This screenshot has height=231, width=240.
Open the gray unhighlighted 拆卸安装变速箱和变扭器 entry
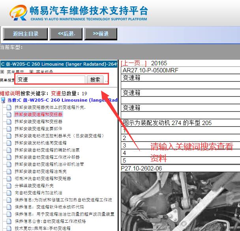point(39,121)
